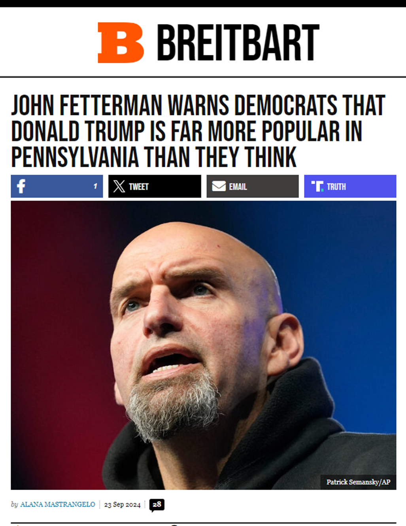Click the X logo icon

(x=119, y=186)
